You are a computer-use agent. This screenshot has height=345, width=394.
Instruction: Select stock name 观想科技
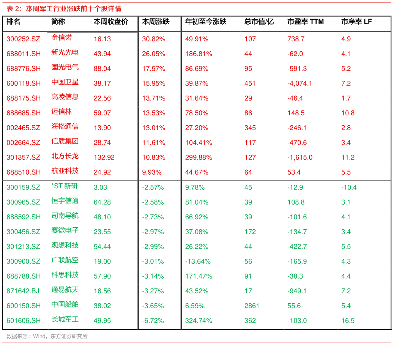click(x=65, y=246)
